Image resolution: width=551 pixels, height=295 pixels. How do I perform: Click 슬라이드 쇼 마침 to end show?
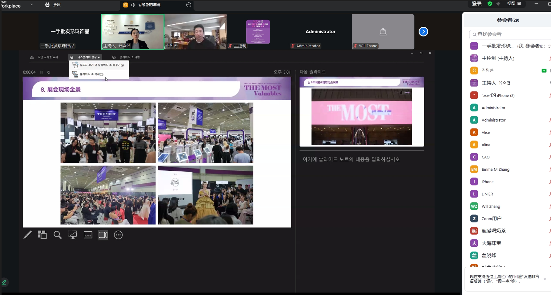point(126,57)
